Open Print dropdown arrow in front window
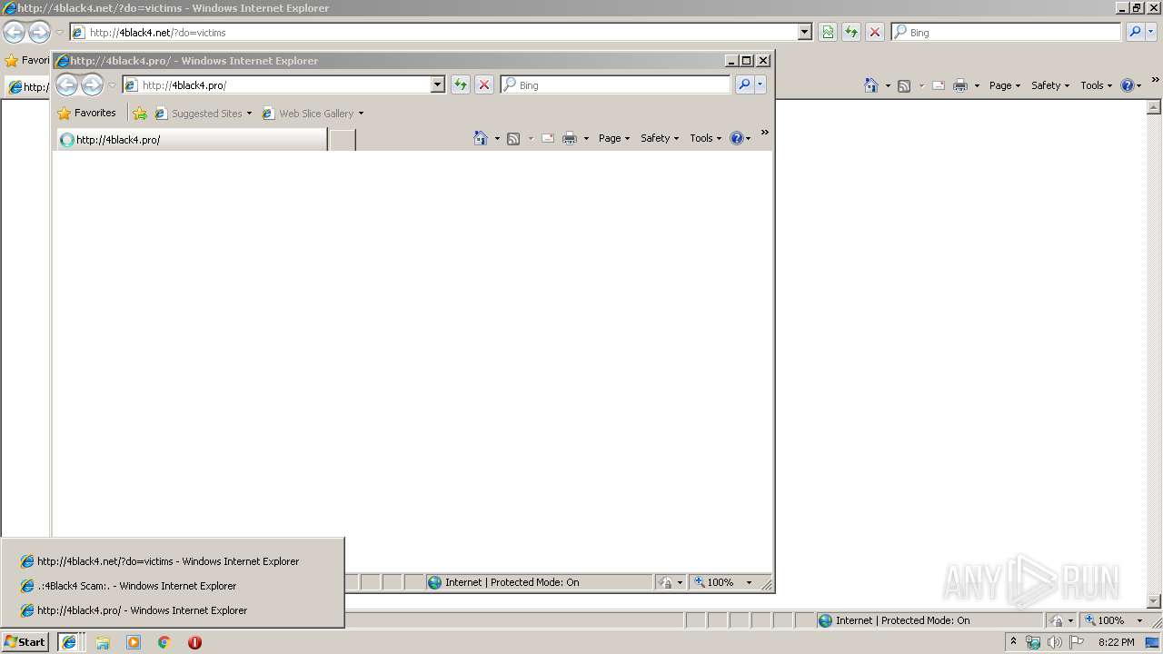This screenshot has height=654, width=1163. pos(586,138)
